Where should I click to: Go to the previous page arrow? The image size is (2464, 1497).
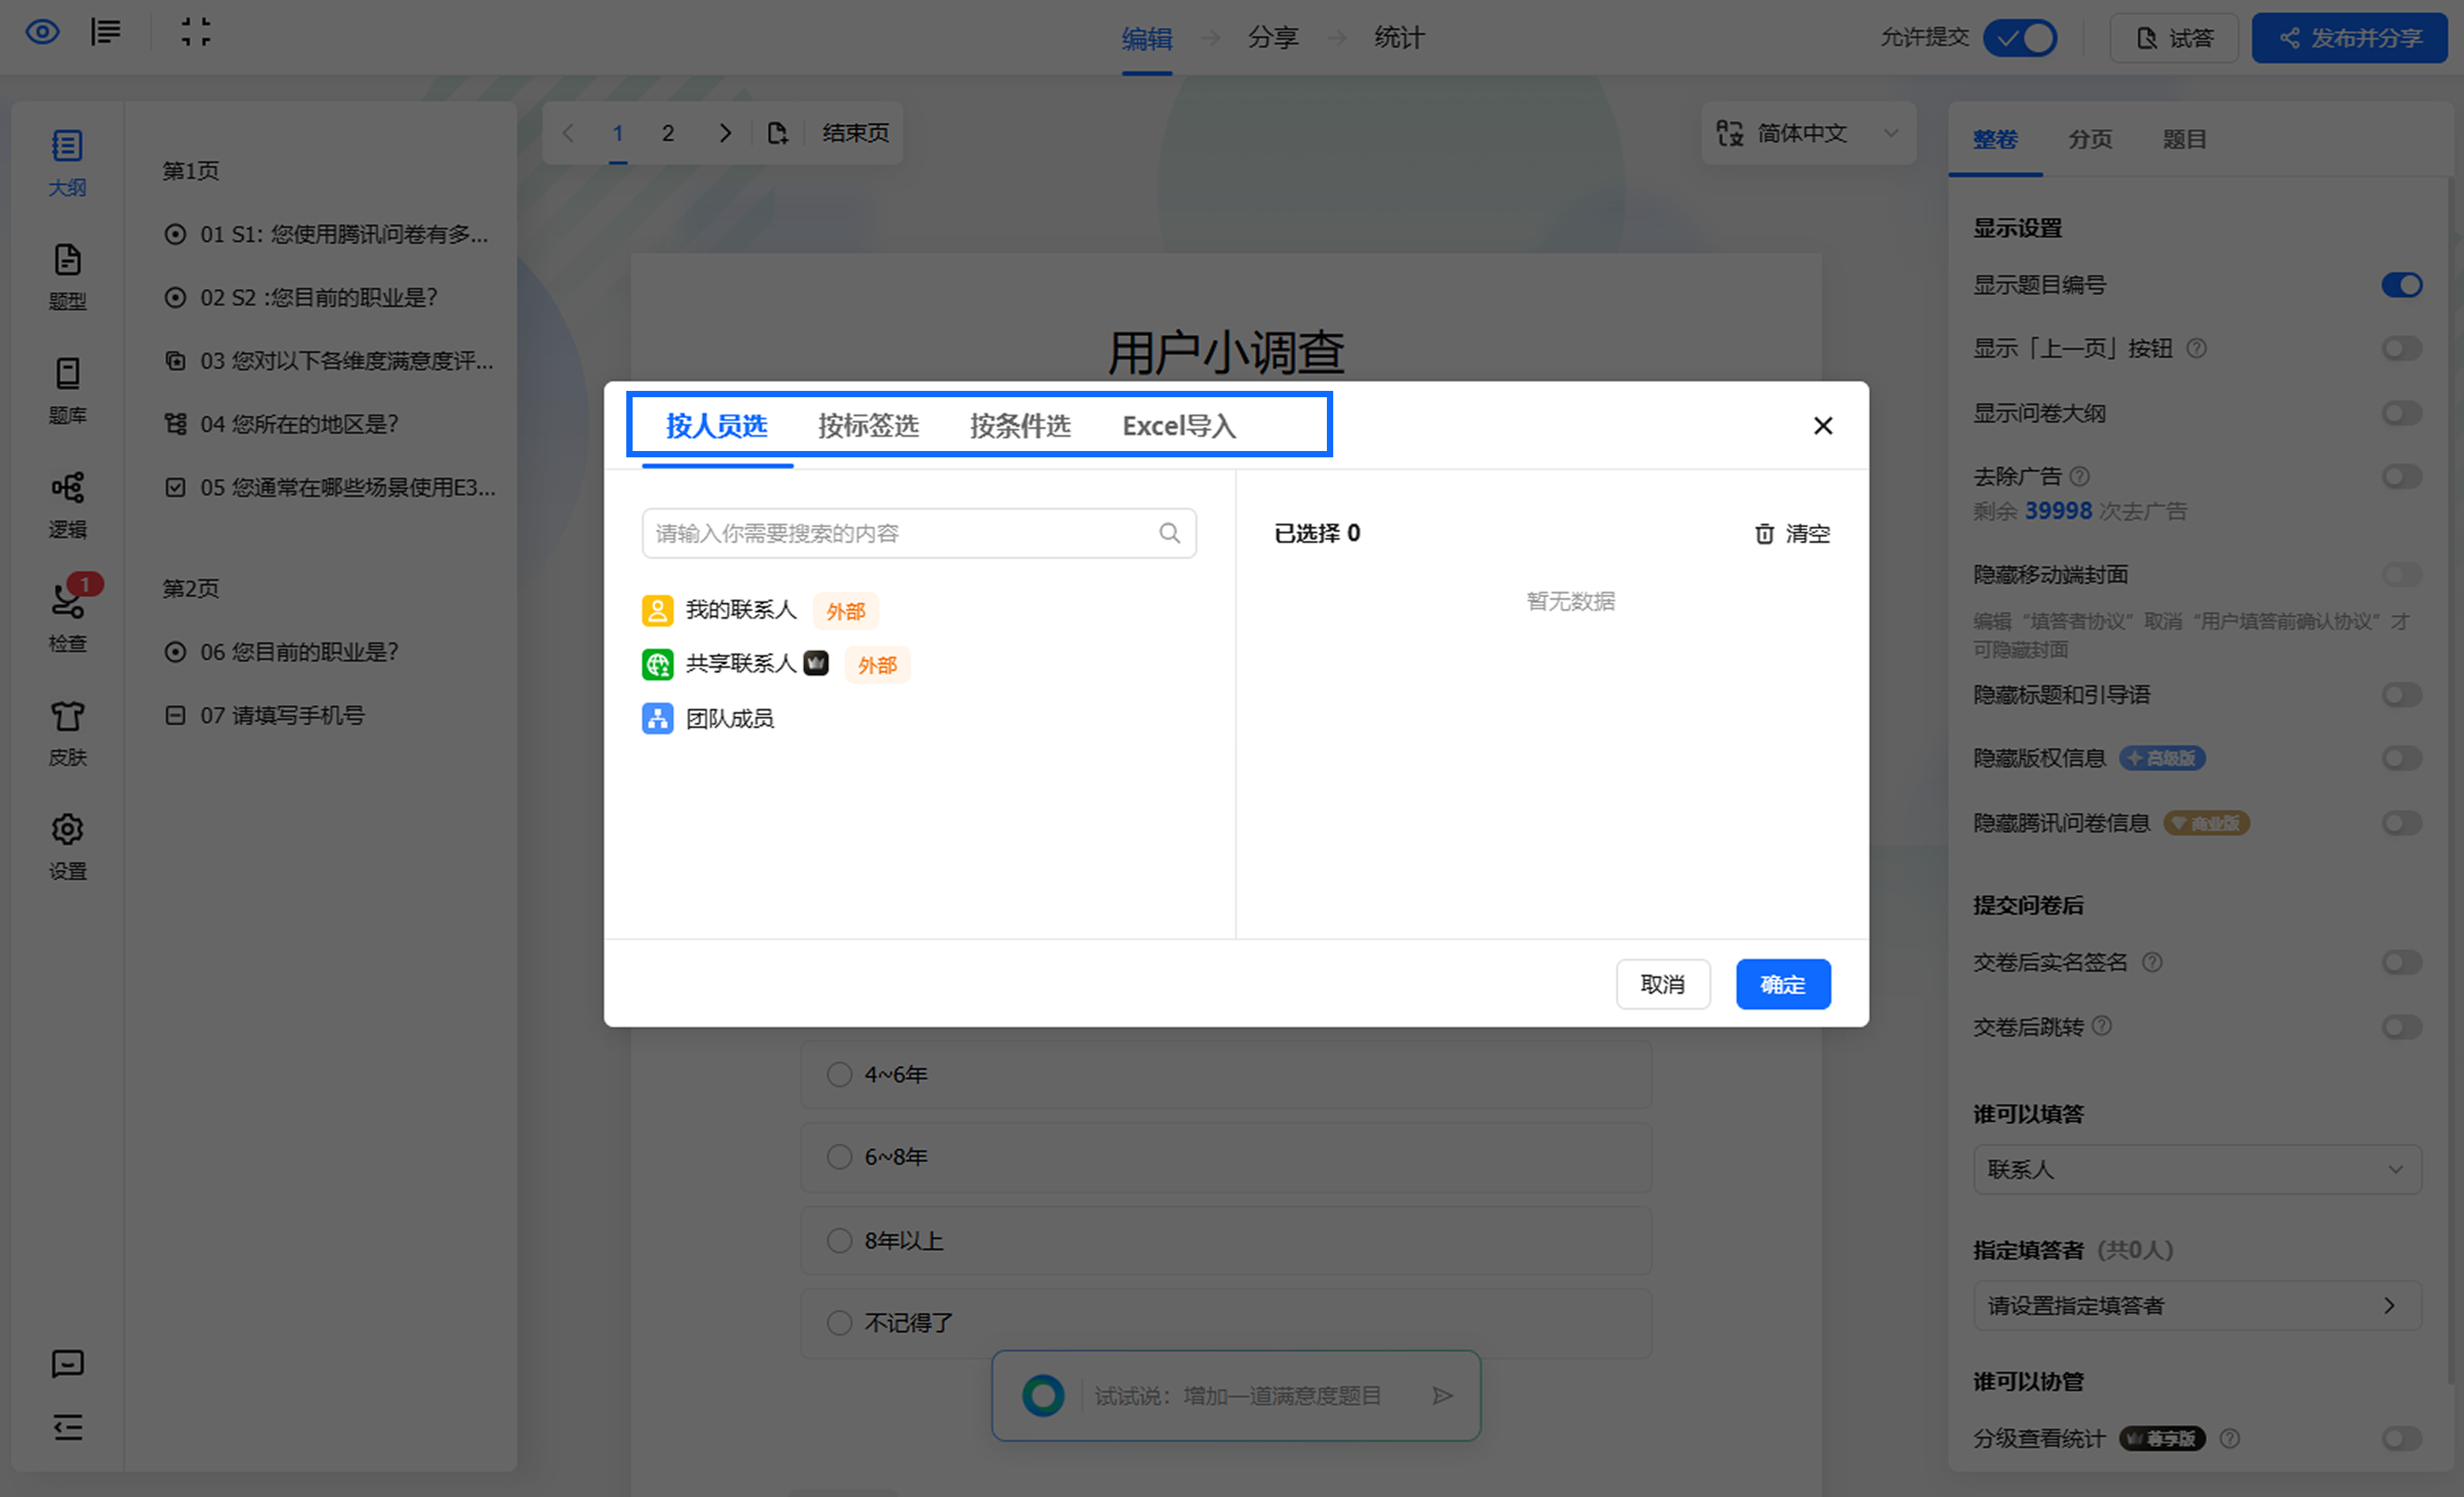click(568, 133)
